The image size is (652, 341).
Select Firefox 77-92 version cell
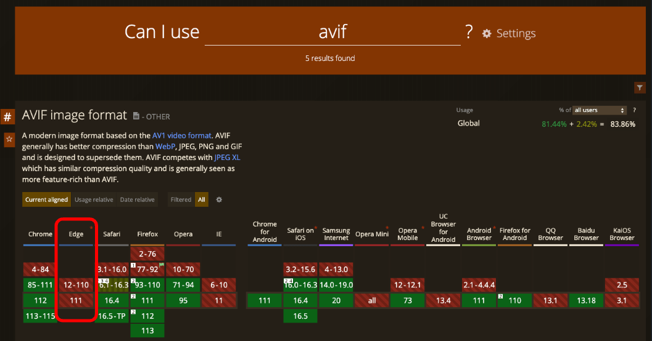147,269
